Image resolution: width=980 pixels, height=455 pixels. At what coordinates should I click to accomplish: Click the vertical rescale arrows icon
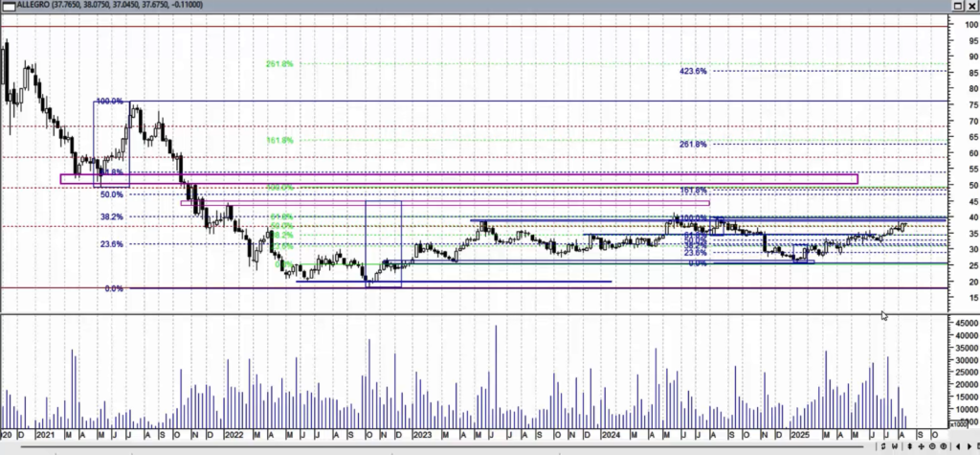pyautogui.click(x=910, y=446)
